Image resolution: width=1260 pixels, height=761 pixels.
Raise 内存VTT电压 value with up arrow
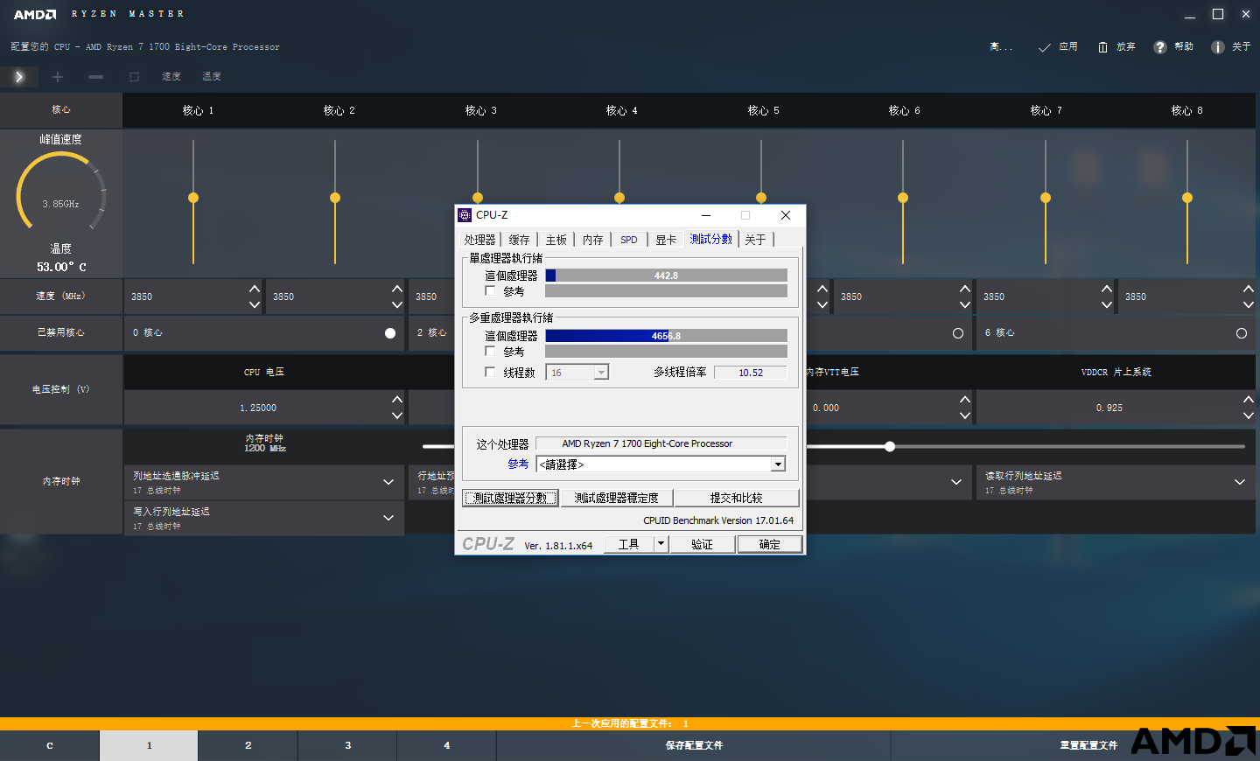pyautogui.click(x=965, y=400)
